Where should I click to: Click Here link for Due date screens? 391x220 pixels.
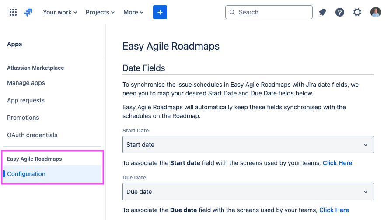coord(334,210)
